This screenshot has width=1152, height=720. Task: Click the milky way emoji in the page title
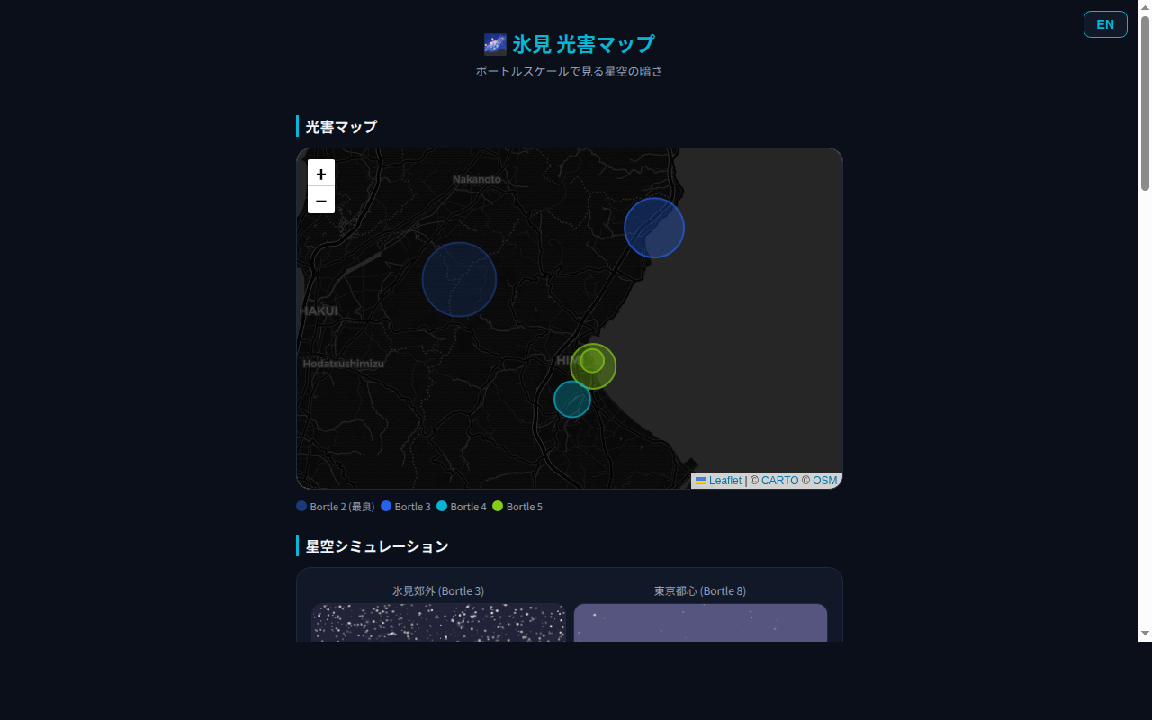(x=495, y=43)
